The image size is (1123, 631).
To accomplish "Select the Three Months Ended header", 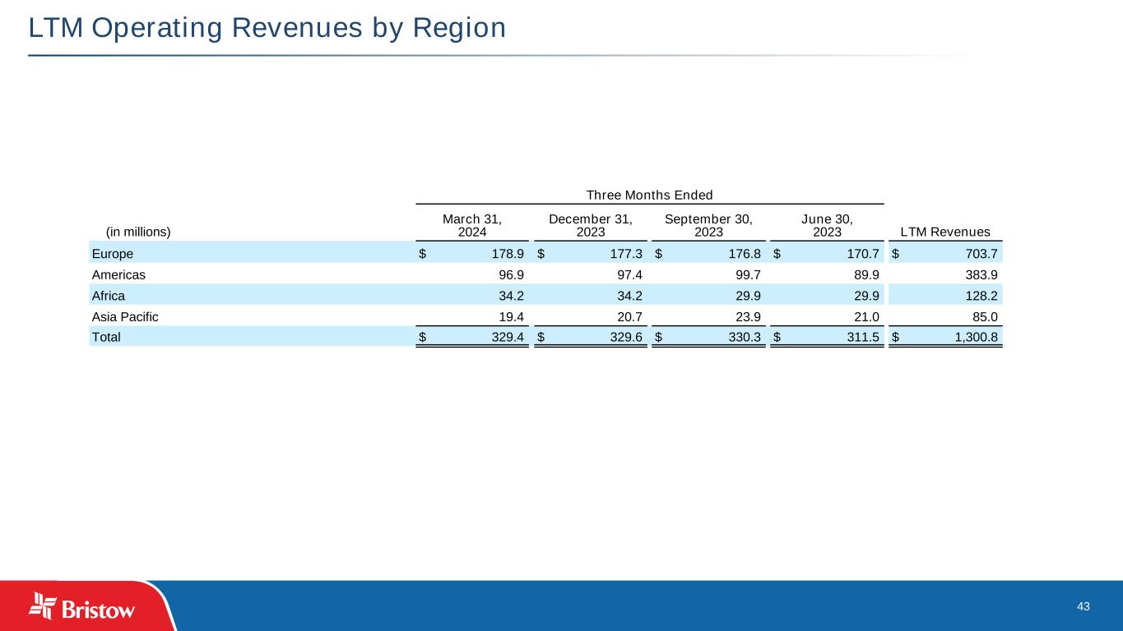I will tap(648, 195).
